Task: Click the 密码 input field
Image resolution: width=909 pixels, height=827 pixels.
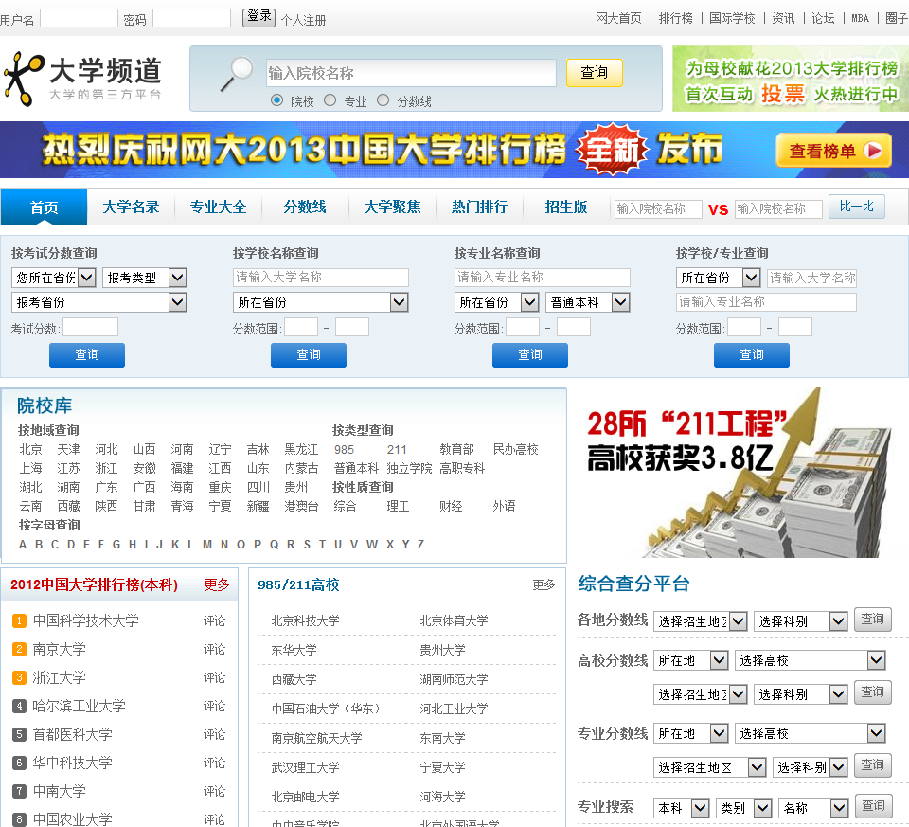Action: 191,18
